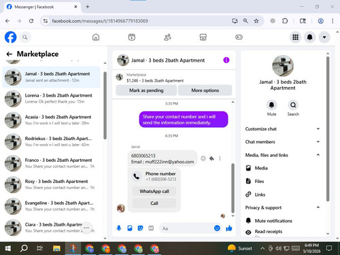Record a voice clip
Image resolution: width=340 pixels, height=255 pixels.
[x=119, y=228]
